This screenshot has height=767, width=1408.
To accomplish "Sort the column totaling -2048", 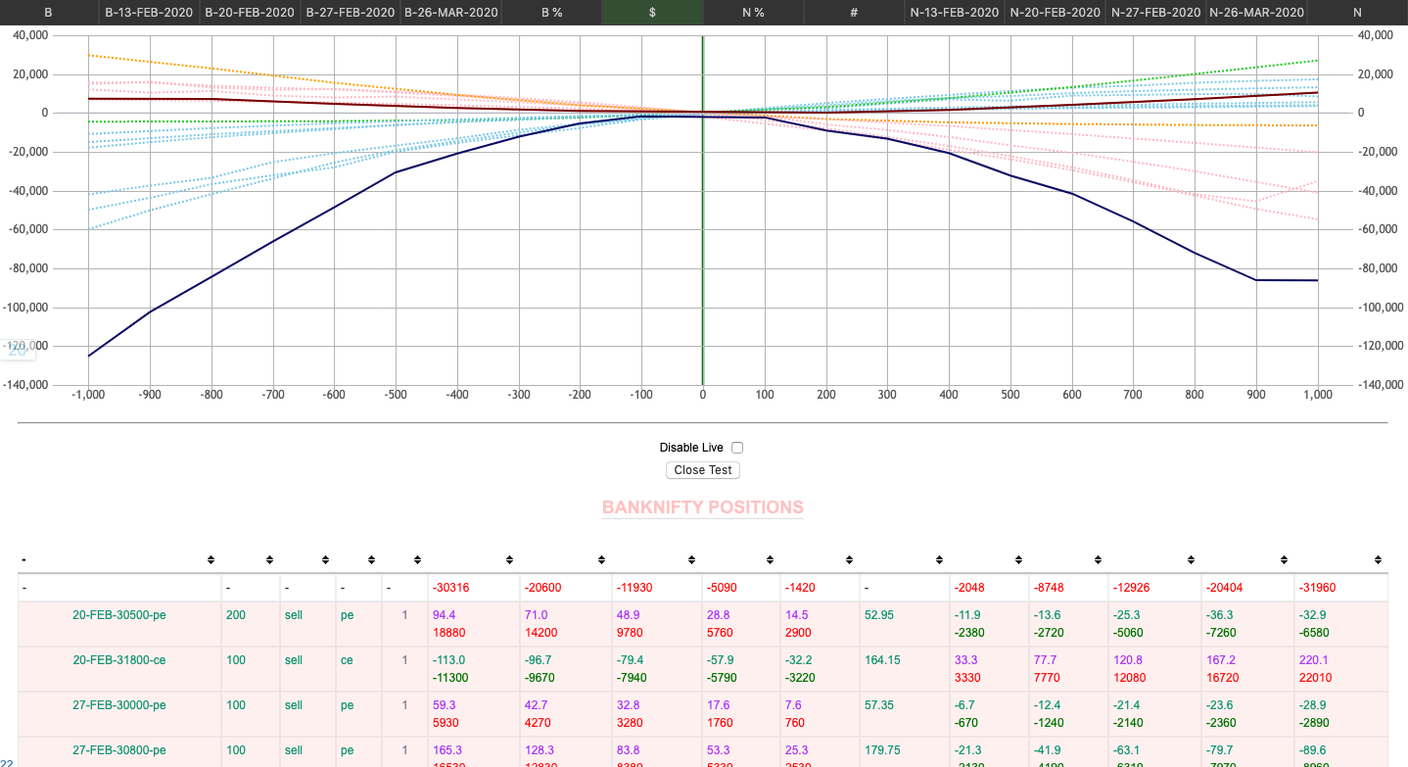I will click(x=1017, y=560).
